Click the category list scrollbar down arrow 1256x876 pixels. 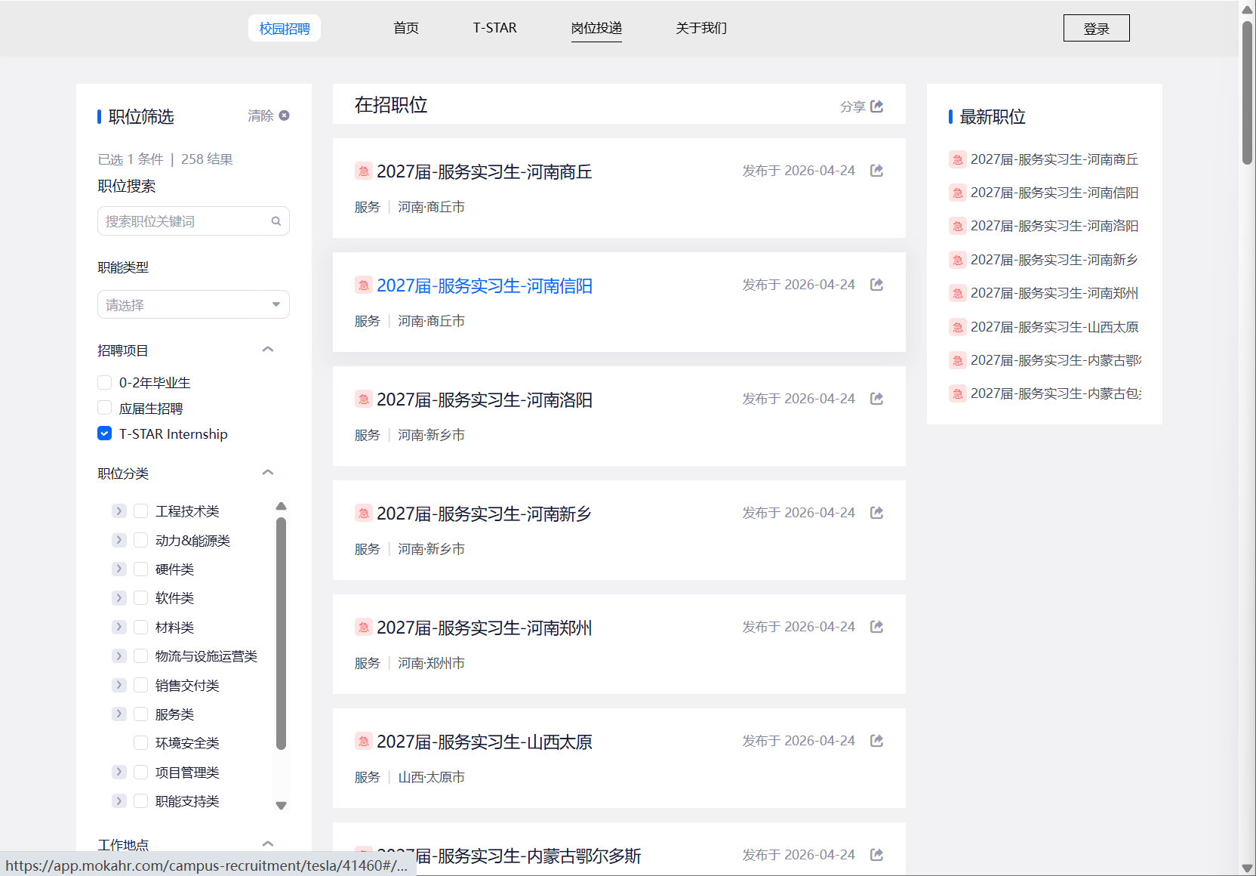(x=281, y=806)
